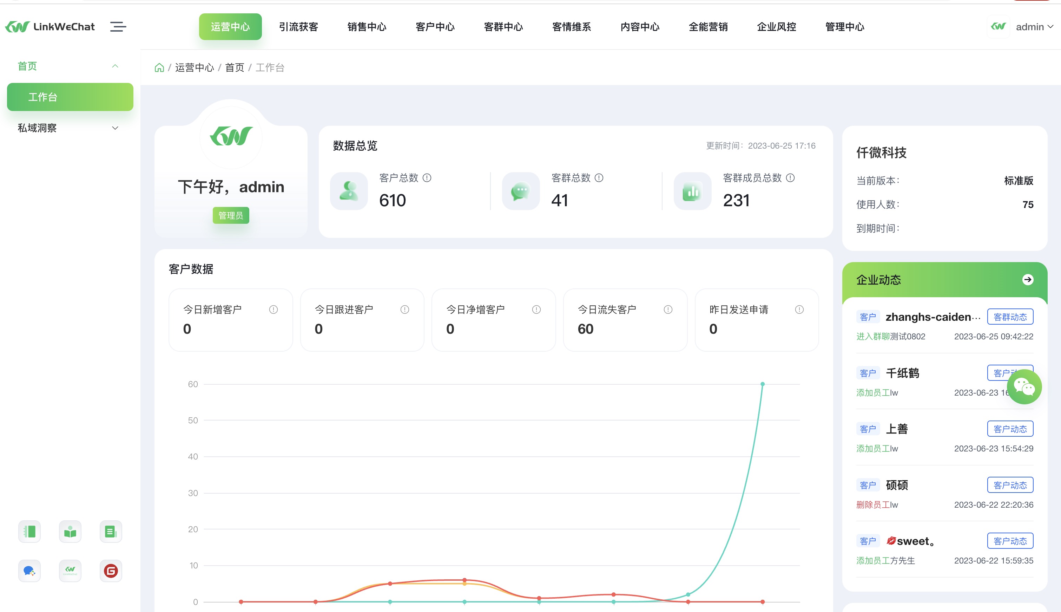Click 运营中心 in the breadcrumb
This screenshot has width=1061, height=612.
coord(195,68)
